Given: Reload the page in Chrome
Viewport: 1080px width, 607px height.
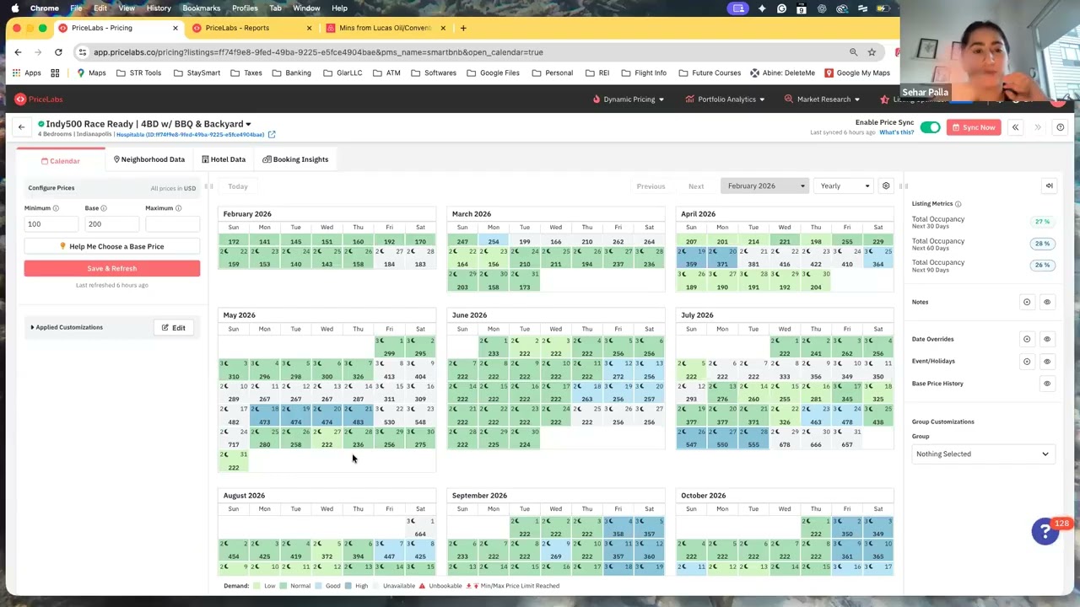Looking at the screenshot, I should tap(58, 52).
